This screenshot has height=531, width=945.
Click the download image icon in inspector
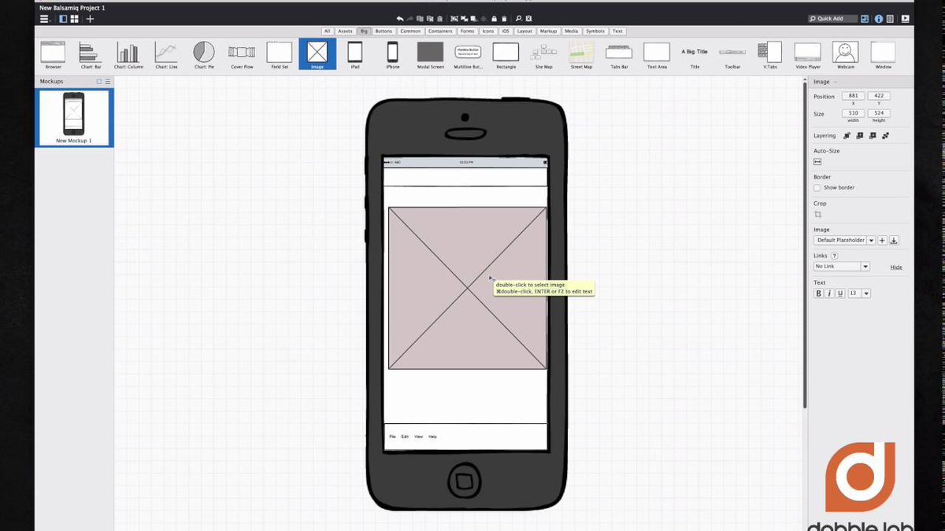point(894,240)
